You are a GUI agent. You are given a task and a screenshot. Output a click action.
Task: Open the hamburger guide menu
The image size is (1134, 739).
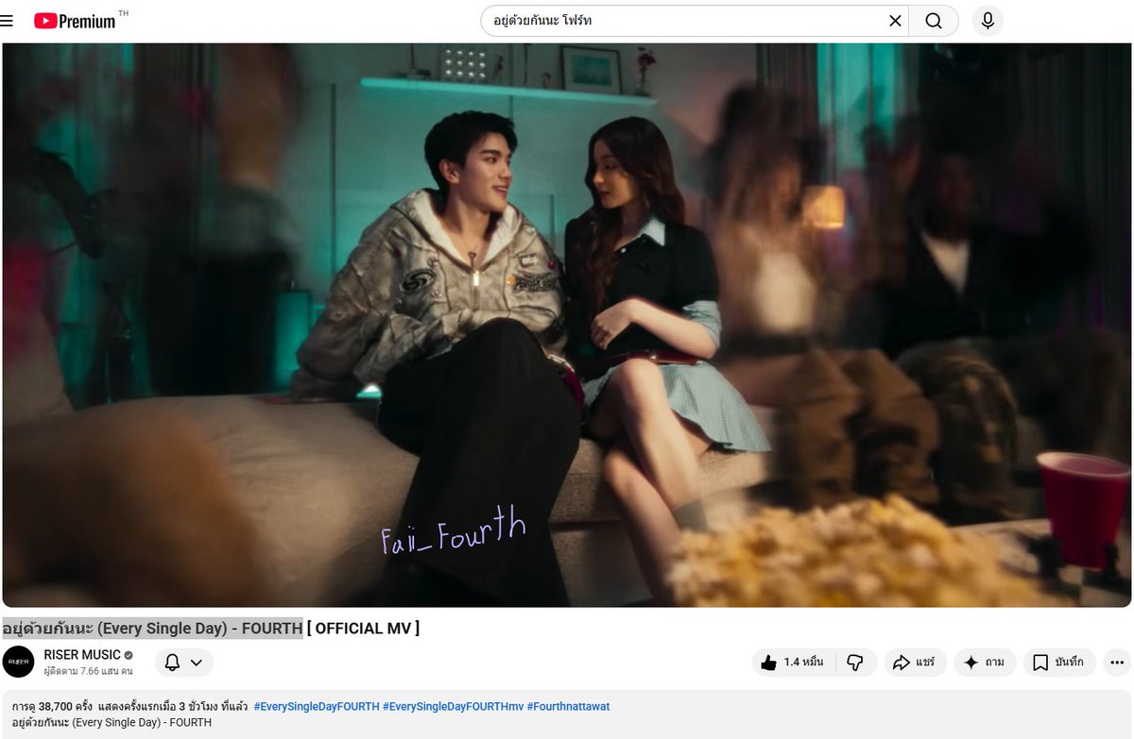click(x=8, y=21)
